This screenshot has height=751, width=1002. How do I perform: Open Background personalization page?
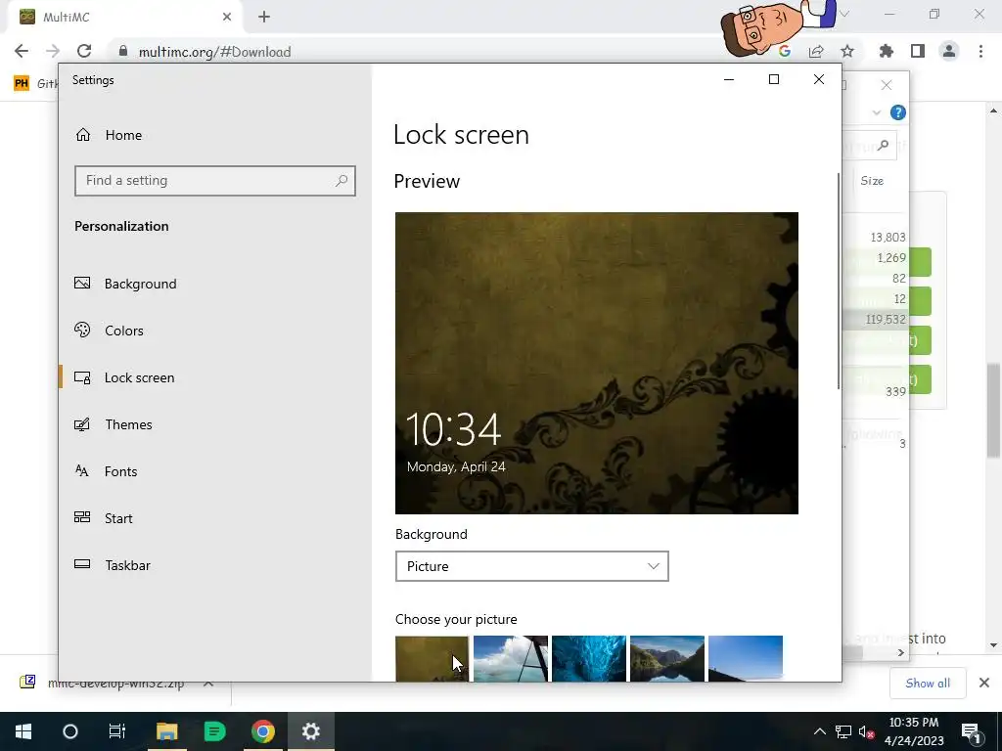point(126,284)
